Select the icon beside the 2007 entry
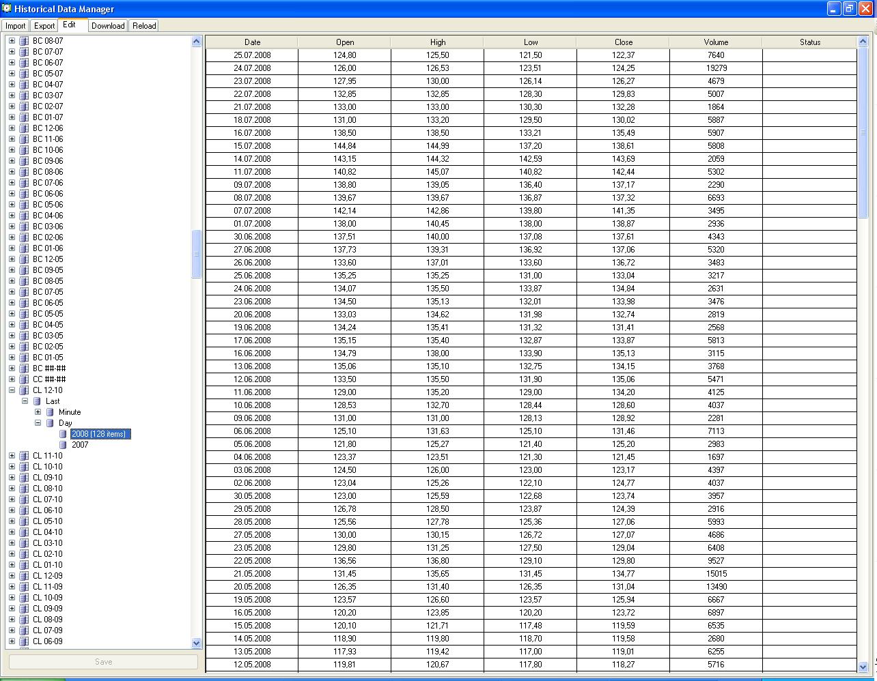The image size is (877, 681). (x=63, y=445)
